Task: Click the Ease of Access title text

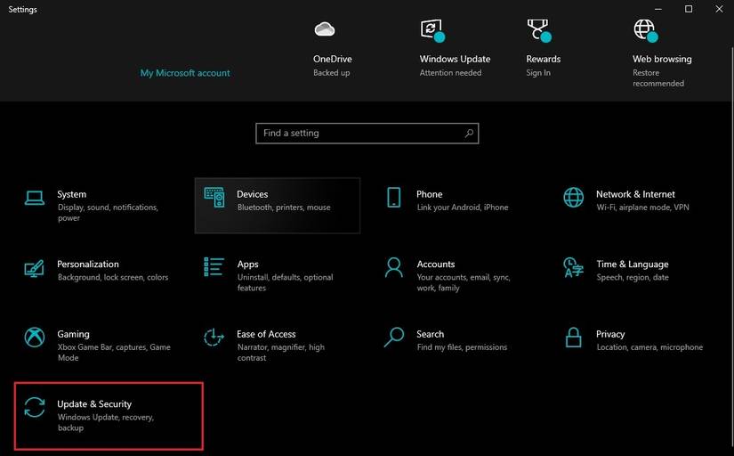Action: [266, 334]
